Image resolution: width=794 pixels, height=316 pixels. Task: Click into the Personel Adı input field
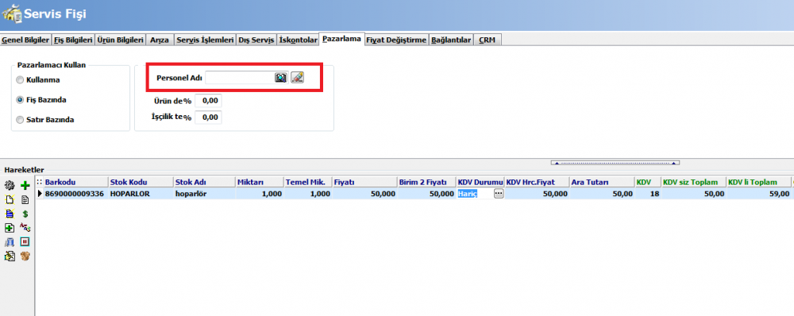(x=240, y=78)
